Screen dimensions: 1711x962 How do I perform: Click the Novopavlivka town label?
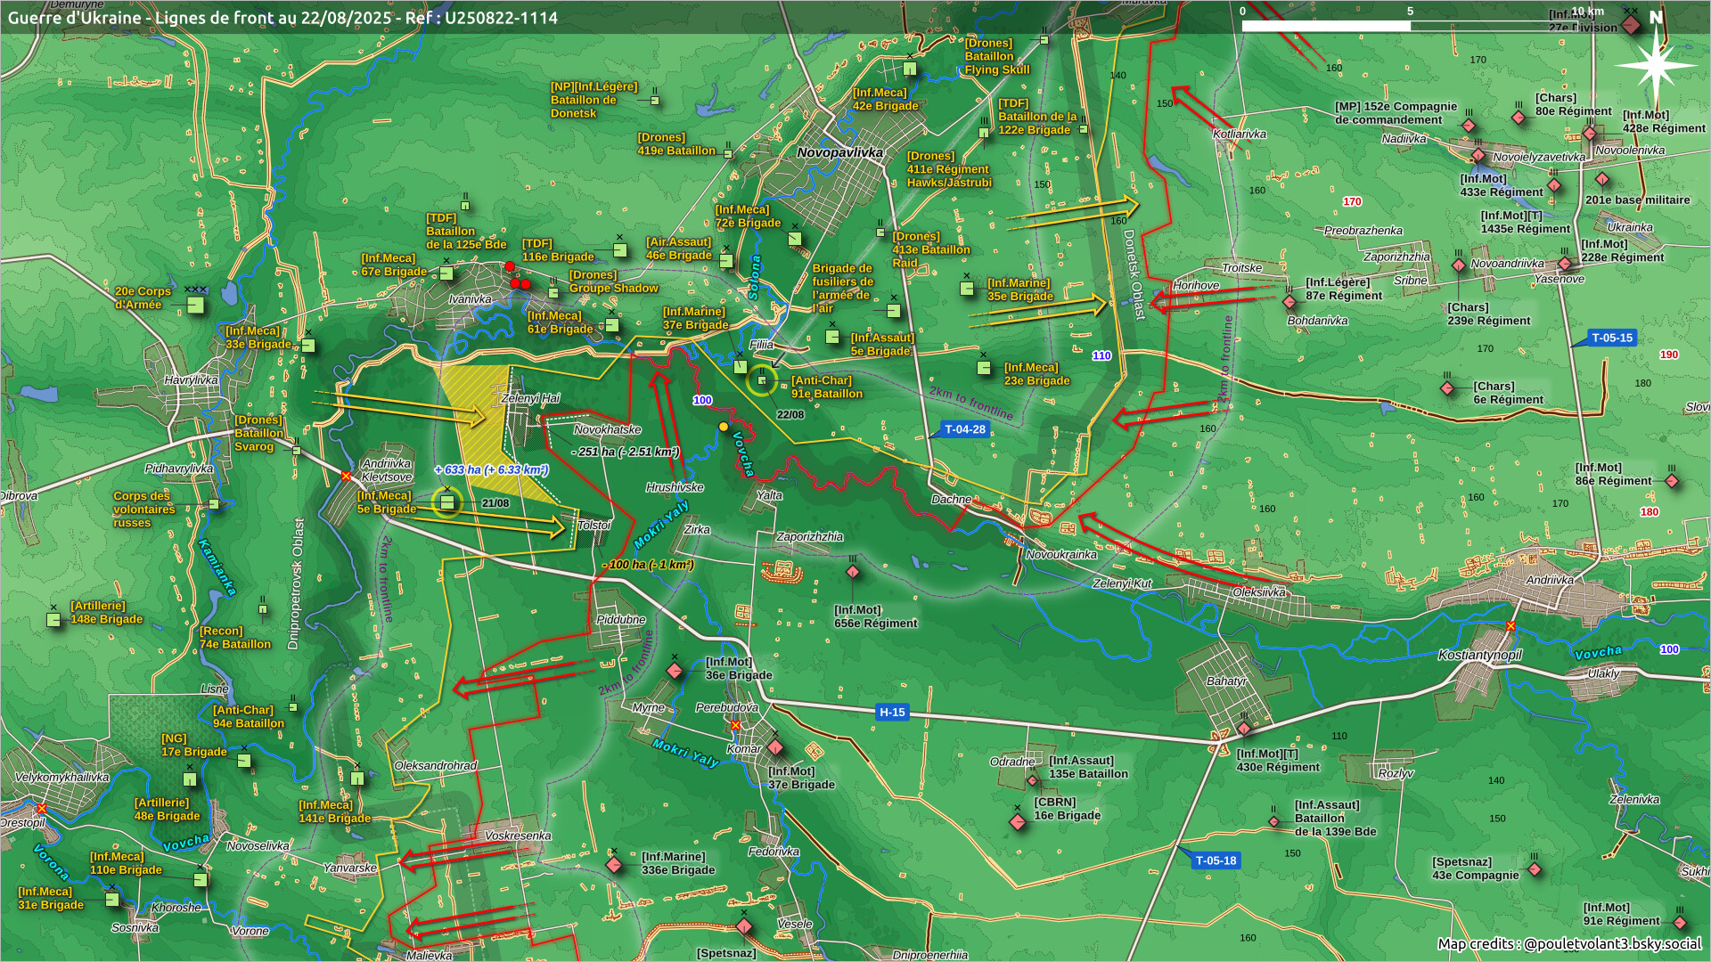coord(839,152)
